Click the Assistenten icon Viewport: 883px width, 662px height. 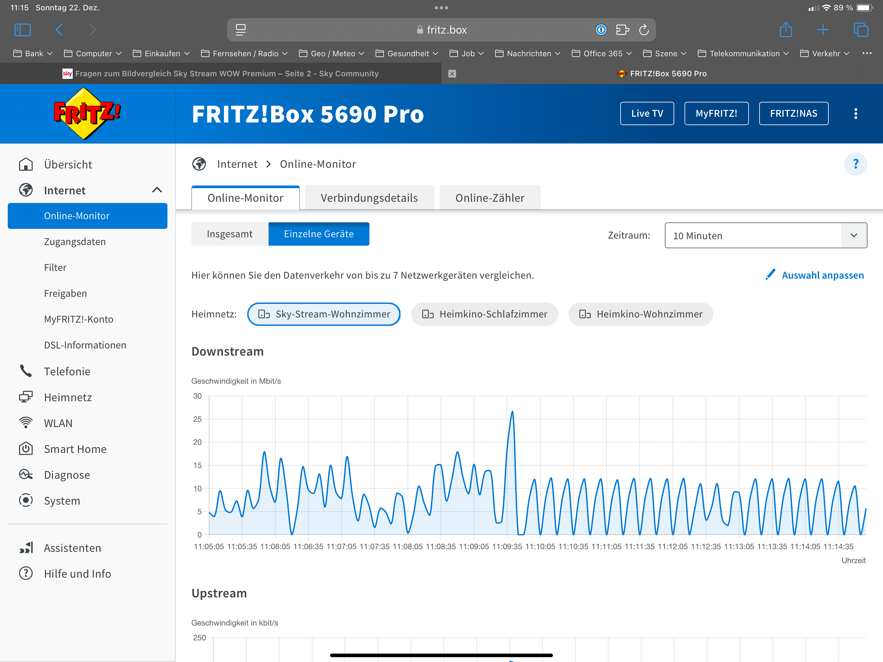(x=26, y=548)
